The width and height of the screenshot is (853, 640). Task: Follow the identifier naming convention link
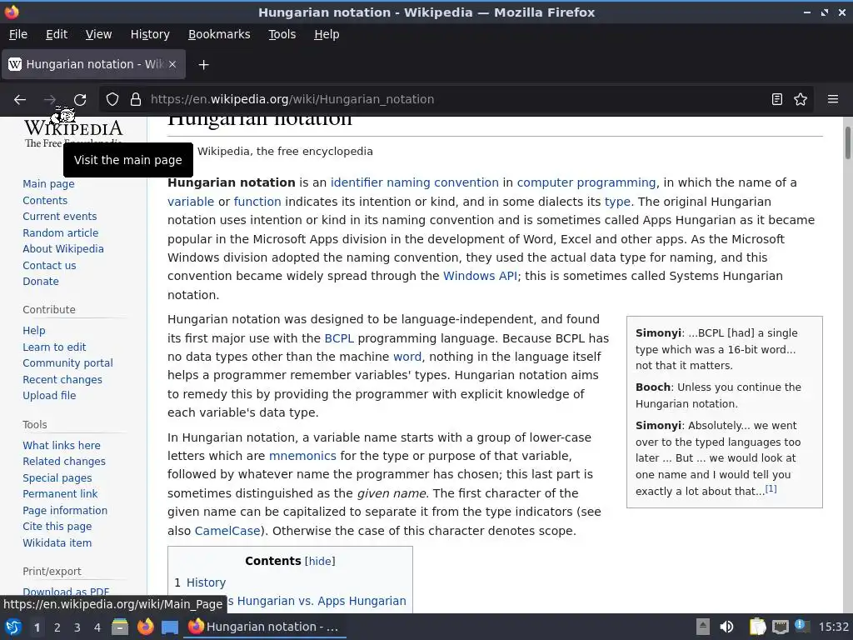click(x=415, y=182)
